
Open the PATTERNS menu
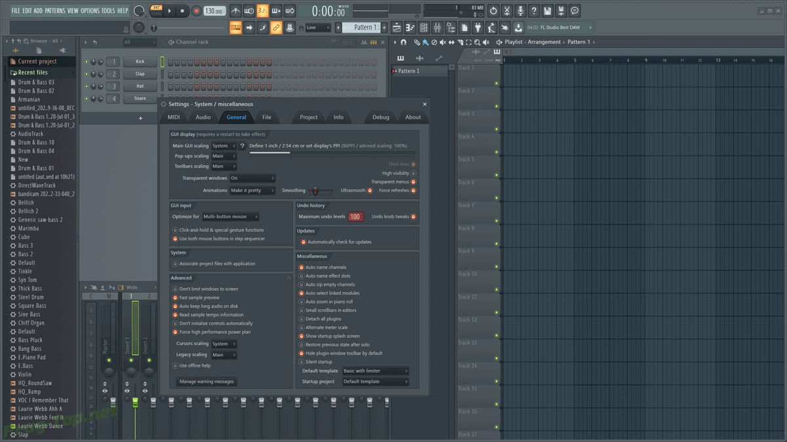coord(55,10)
